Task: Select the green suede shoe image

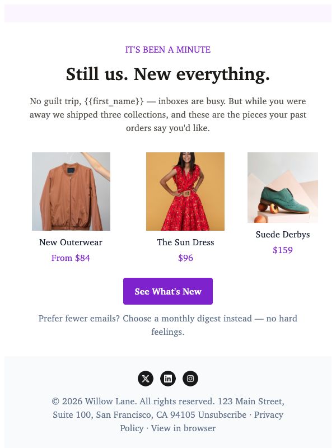Action: coord(283,188)
